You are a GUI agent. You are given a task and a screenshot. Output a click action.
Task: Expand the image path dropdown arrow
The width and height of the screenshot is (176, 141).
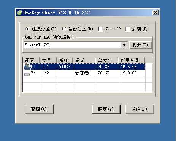coord(124,45)
